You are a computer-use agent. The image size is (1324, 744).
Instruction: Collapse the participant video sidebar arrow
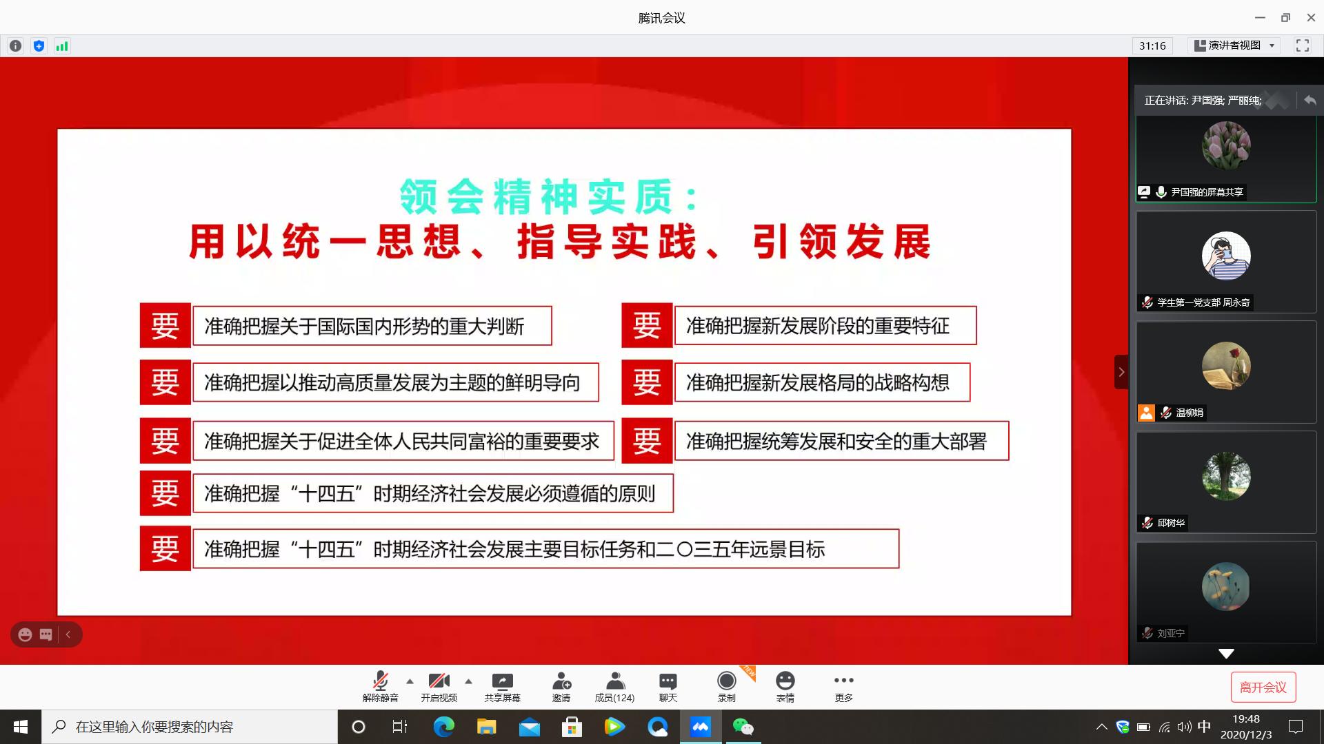tap(1121, 372)
